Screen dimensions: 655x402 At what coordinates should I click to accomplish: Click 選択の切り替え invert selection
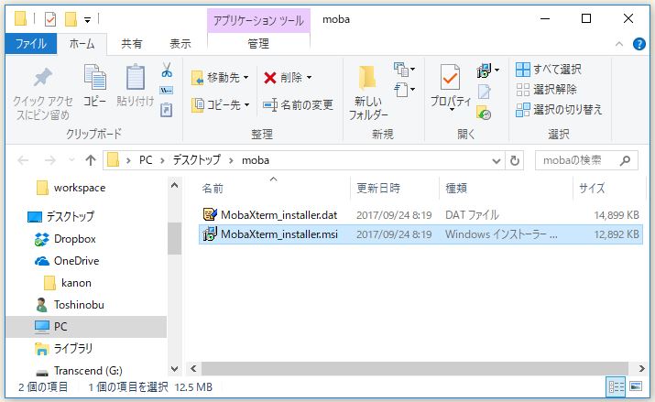[x=559, y=109]
